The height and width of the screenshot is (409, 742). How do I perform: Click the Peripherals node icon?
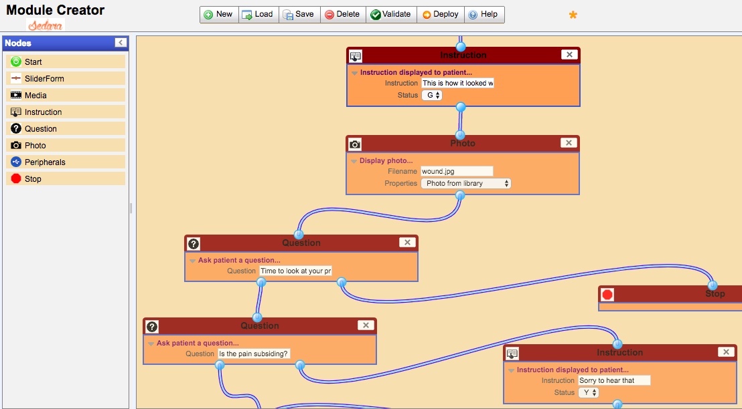click(x=16, y=162)
